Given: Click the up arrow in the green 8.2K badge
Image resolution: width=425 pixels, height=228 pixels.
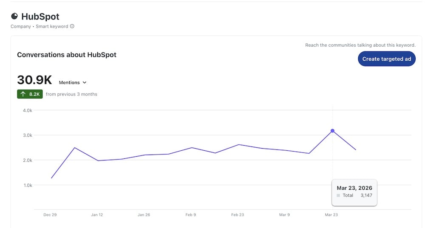Looking at the screenshot, I should [x=23, y=94].
